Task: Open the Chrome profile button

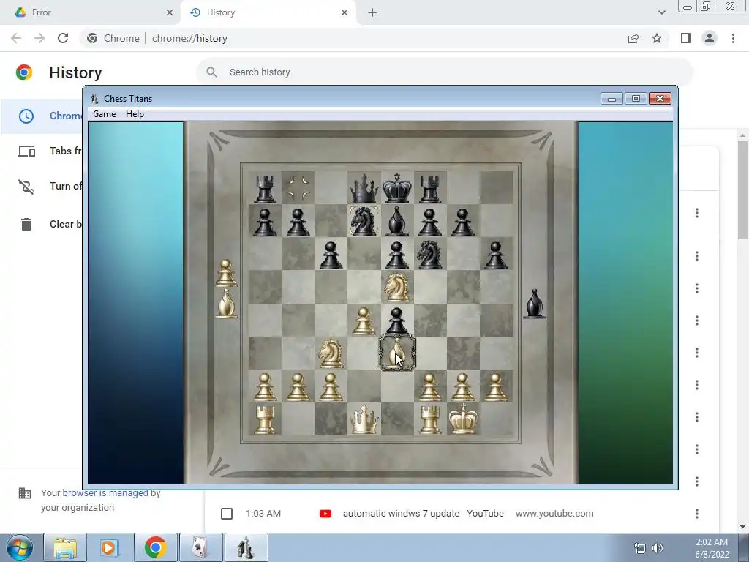Action: click(x=710, y=38)
